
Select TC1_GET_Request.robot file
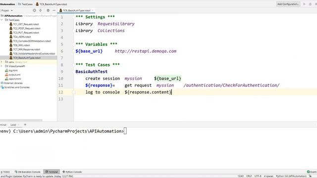coord(26,24)
